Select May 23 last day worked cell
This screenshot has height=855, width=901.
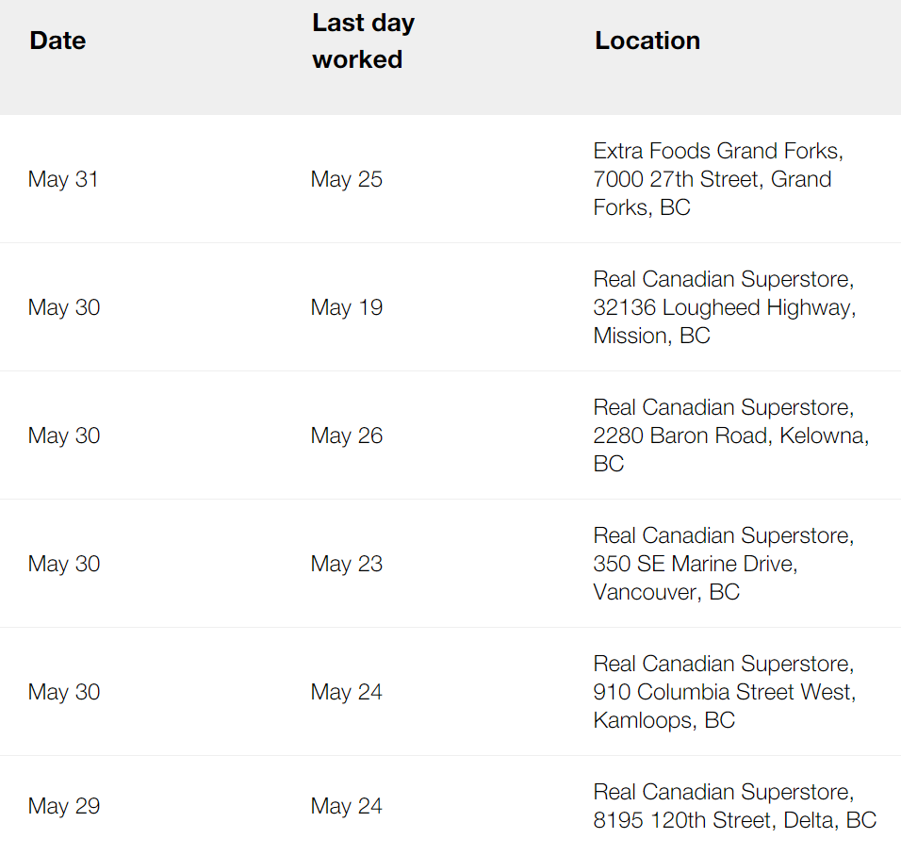pyautogui.click(x=347, y=564)
